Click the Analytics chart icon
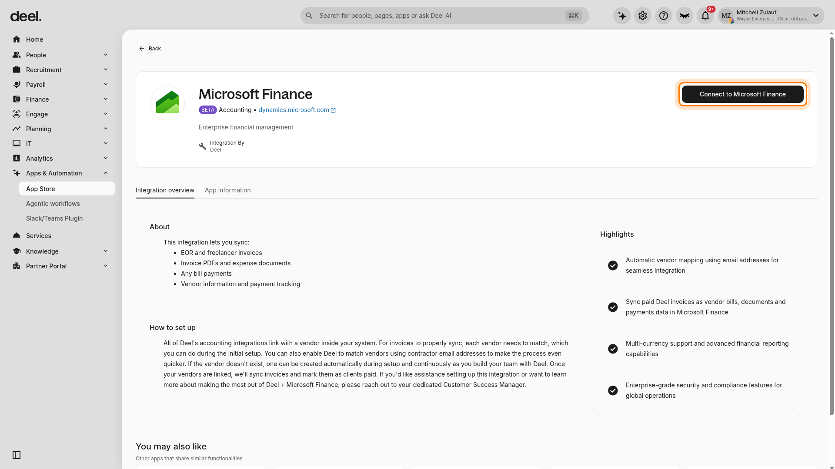The width and height of the screenshot is (835, 469). 17,159
